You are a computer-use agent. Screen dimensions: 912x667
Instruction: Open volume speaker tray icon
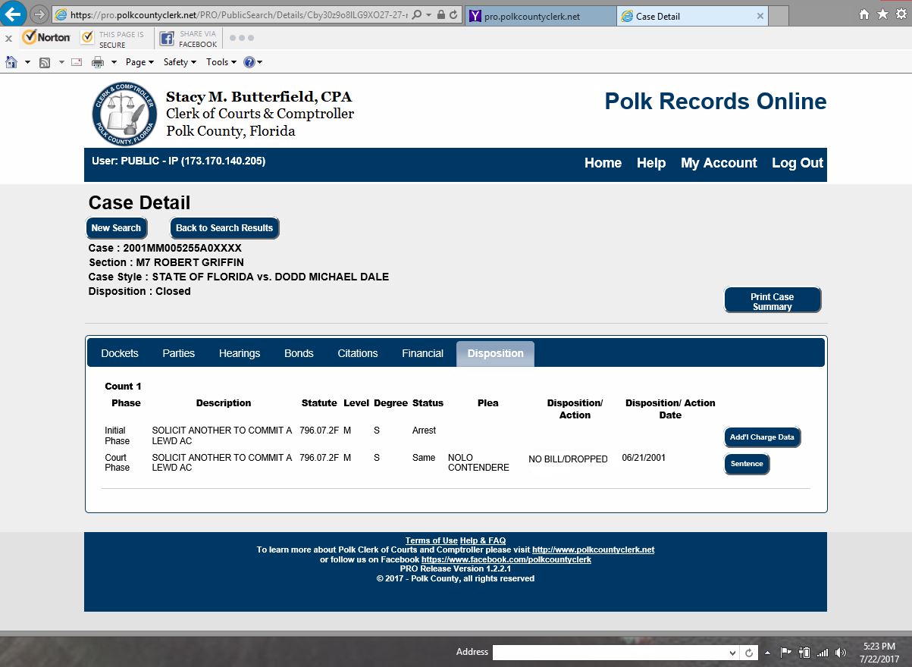840,652
